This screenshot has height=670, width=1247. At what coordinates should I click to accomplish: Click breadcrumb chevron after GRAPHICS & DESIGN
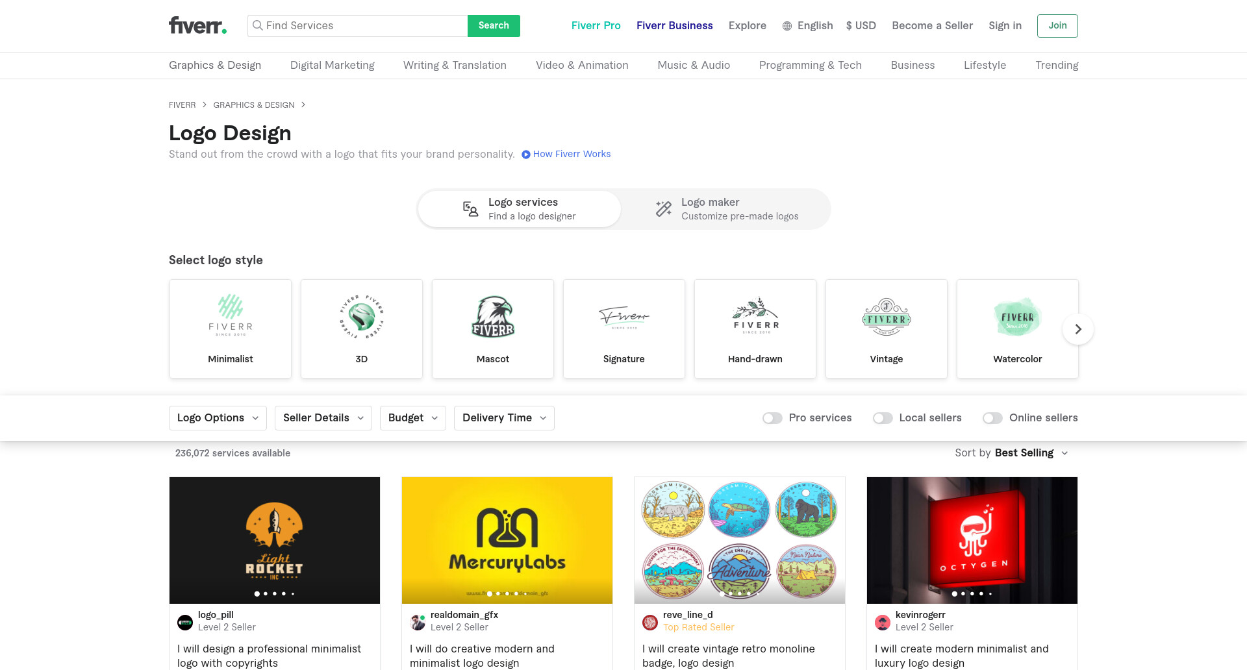(x=303, y=105)
